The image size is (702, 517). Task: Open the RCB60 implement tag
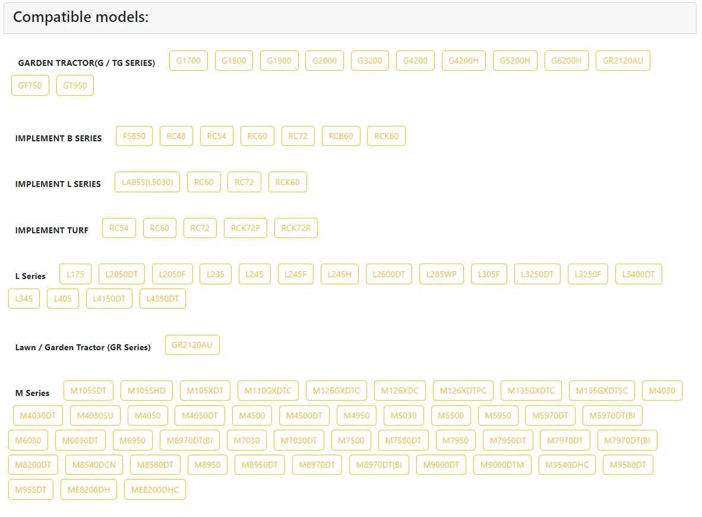341,136
